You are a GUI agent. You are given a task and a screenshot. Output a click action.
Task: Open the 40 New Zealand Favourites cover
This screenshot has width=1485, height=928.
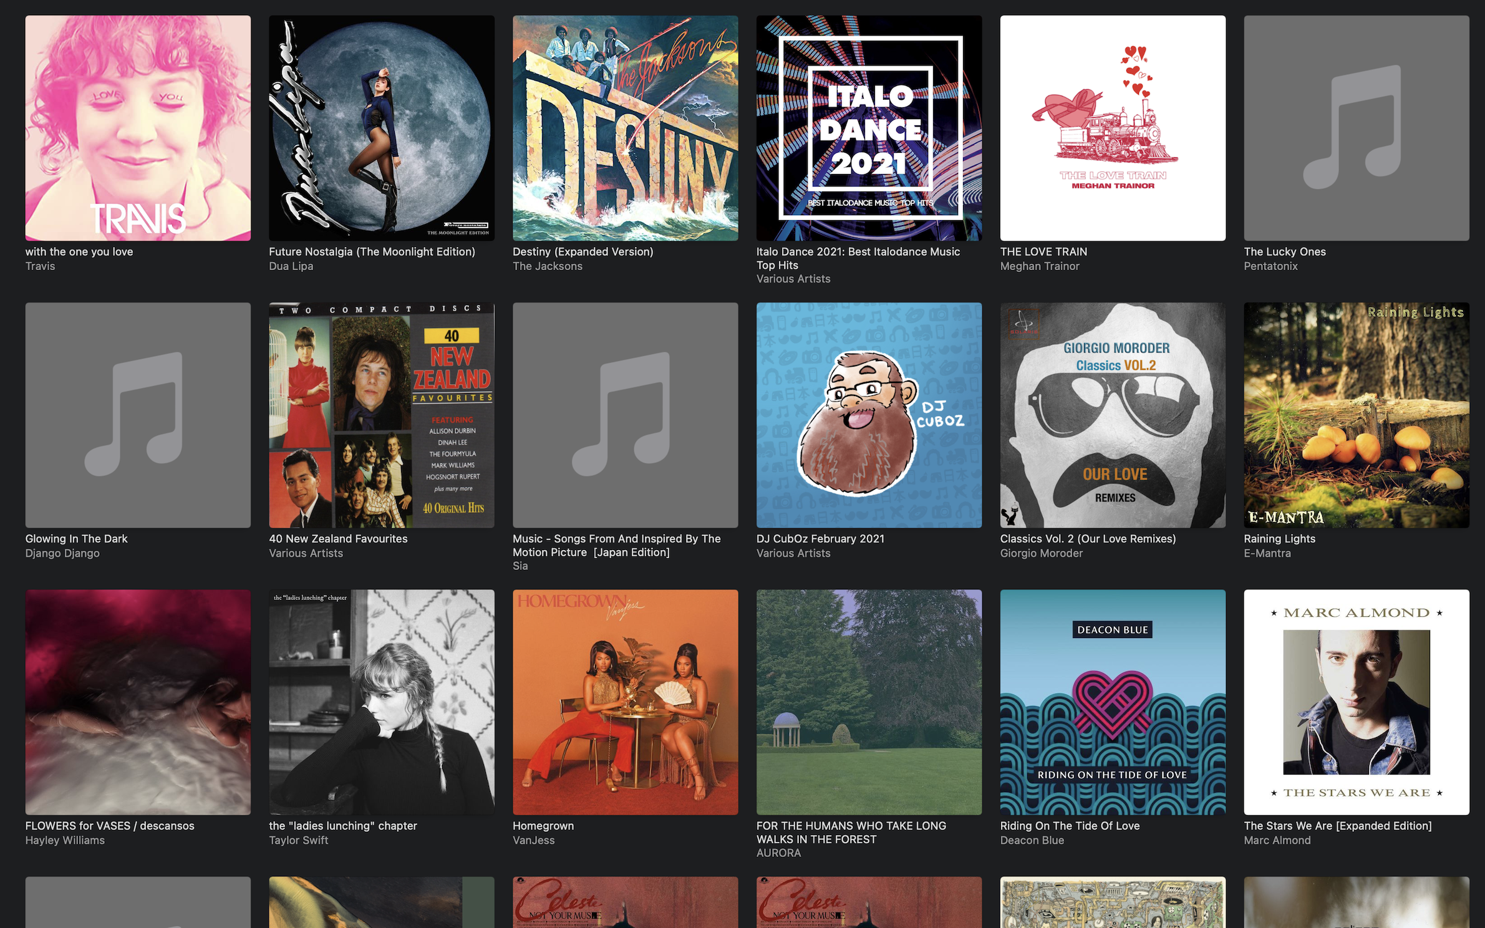[x=382, y=415]
